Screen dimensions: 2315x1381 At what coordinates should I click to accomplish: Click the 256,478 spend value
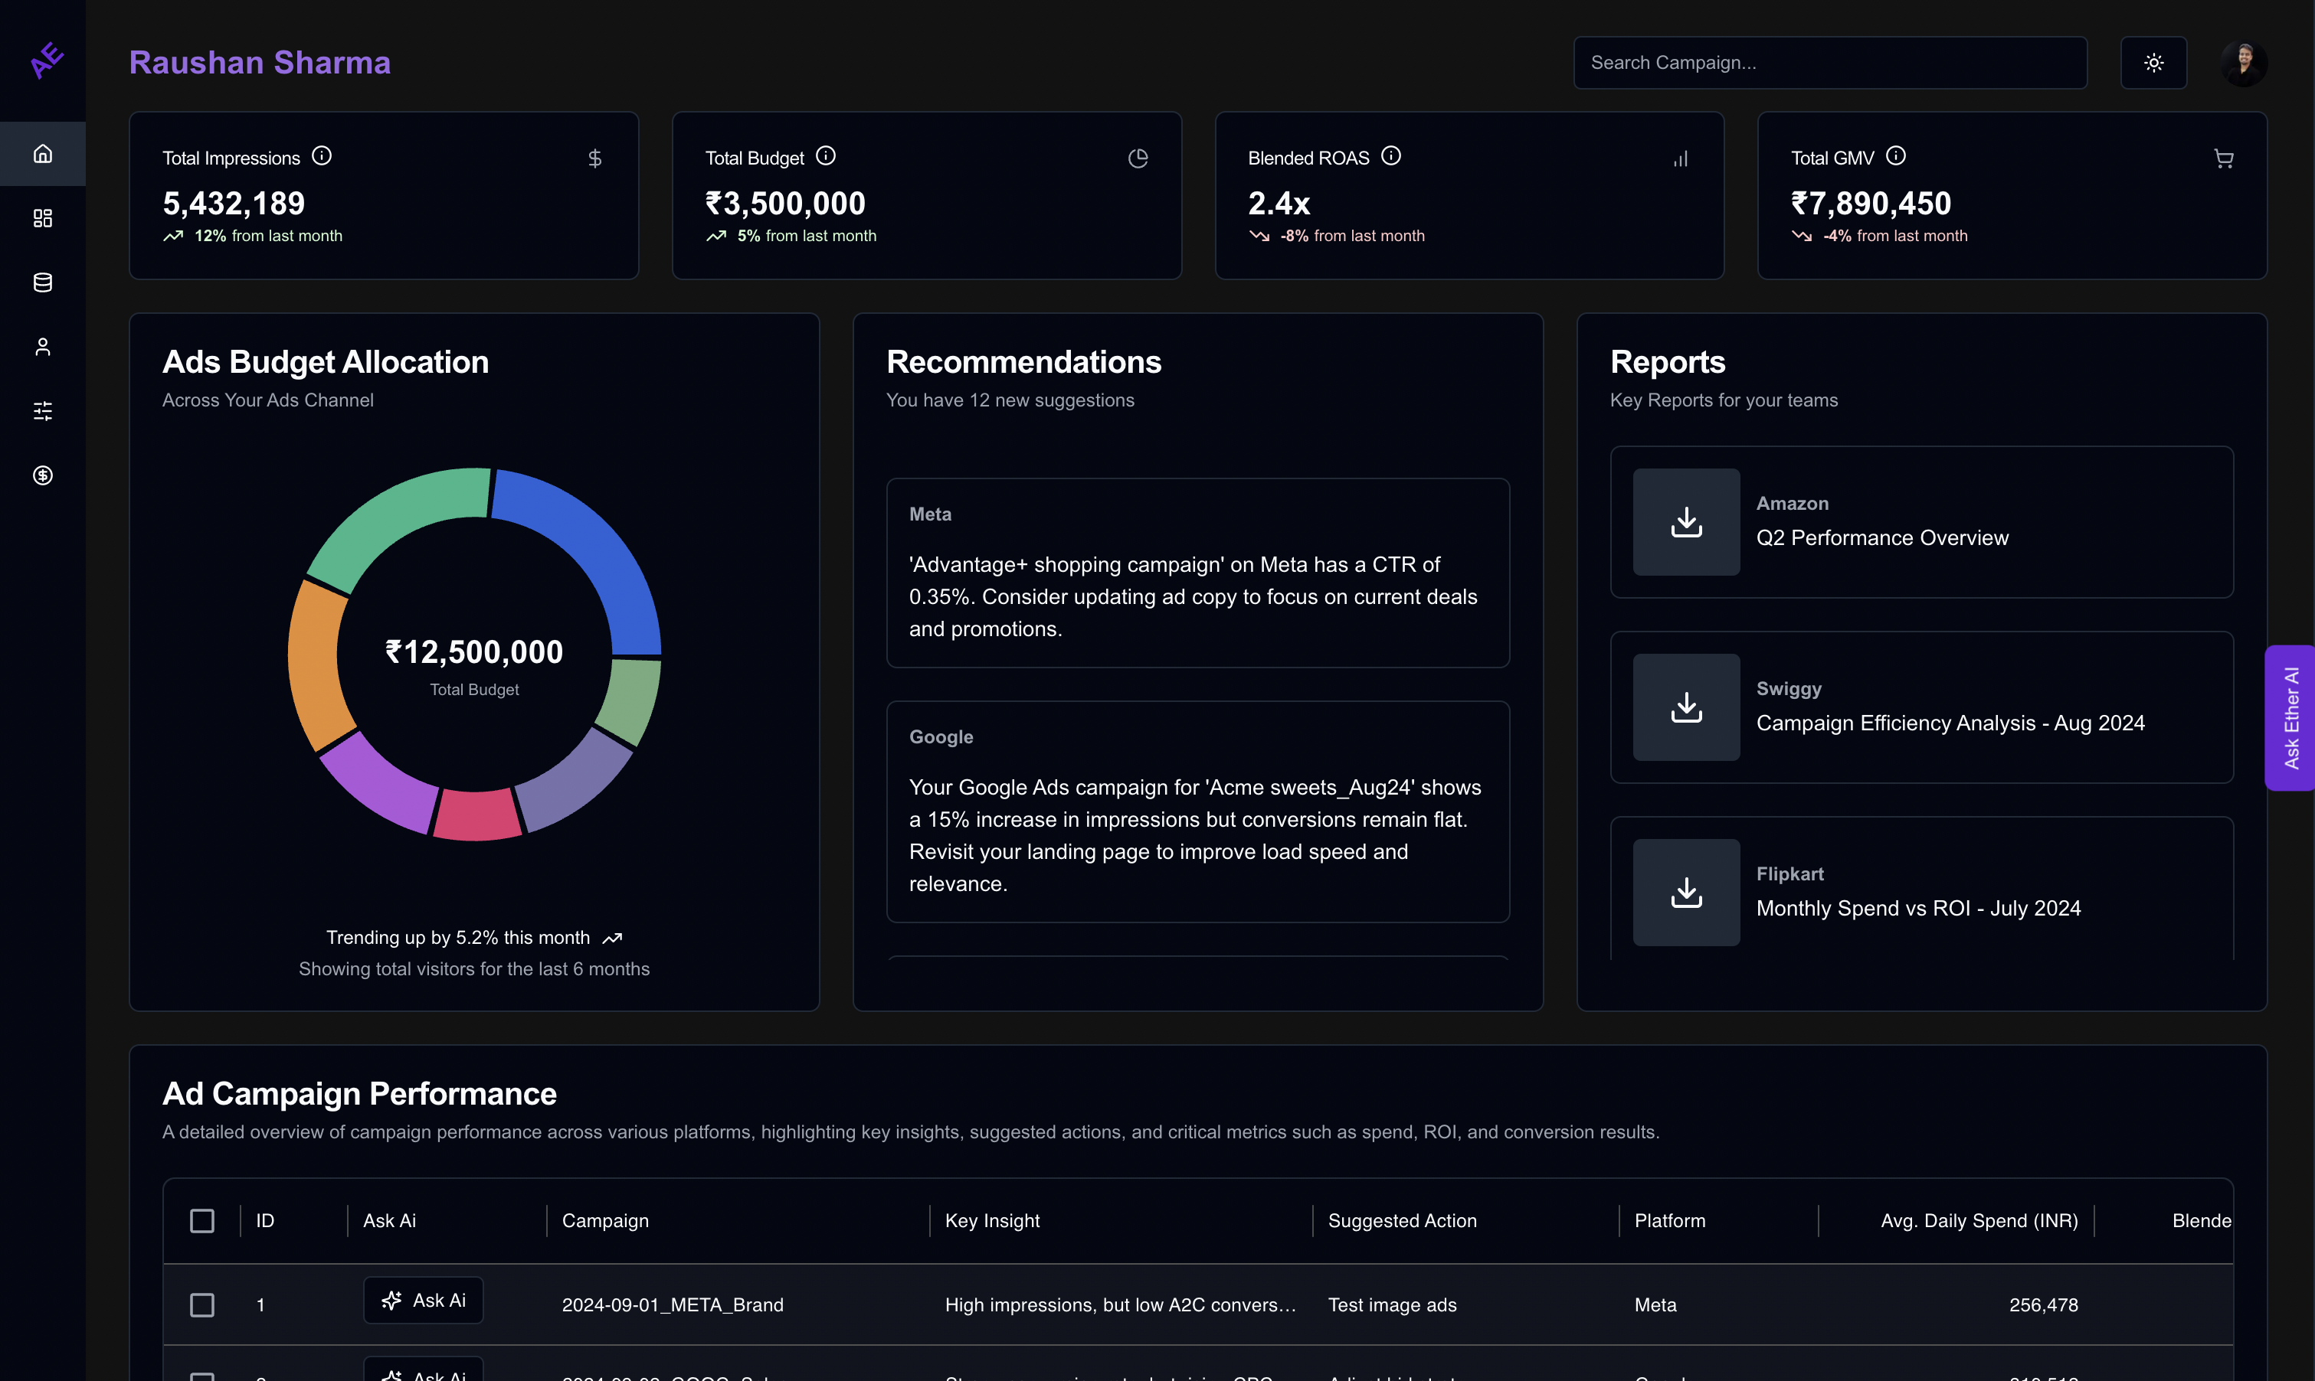(2043, 1304)
